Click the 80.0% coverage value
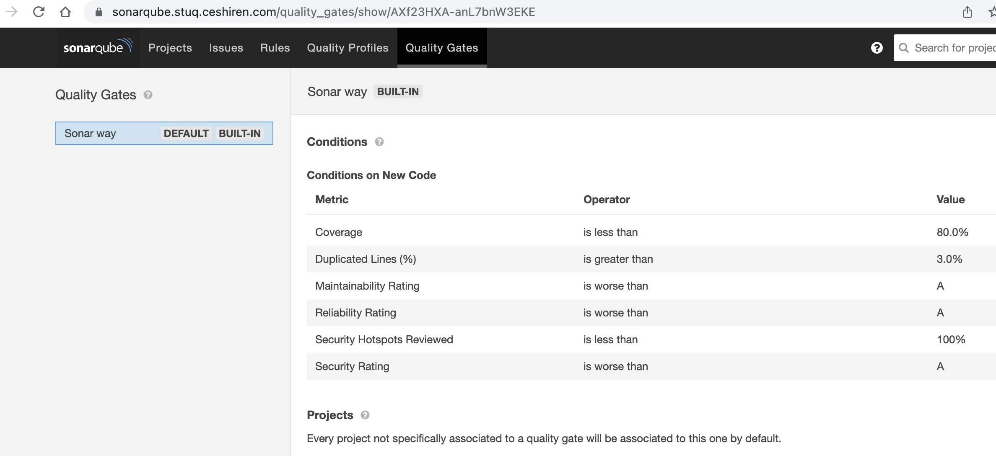996x456 pixels. tap(952, 232)
